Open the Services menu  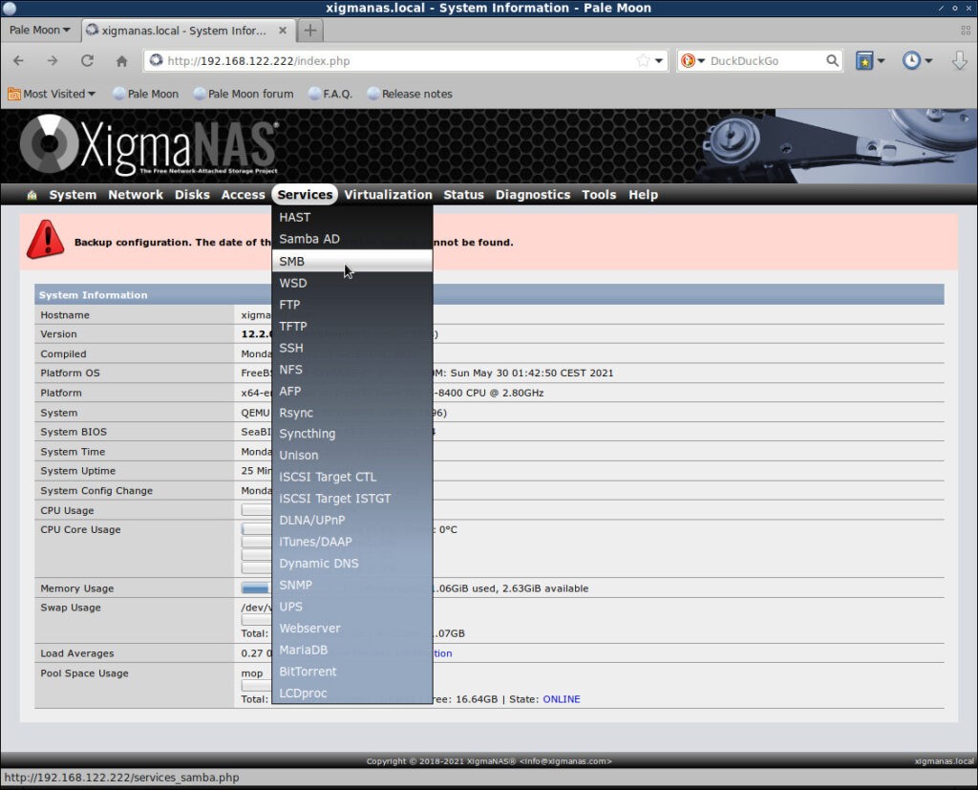305,195
